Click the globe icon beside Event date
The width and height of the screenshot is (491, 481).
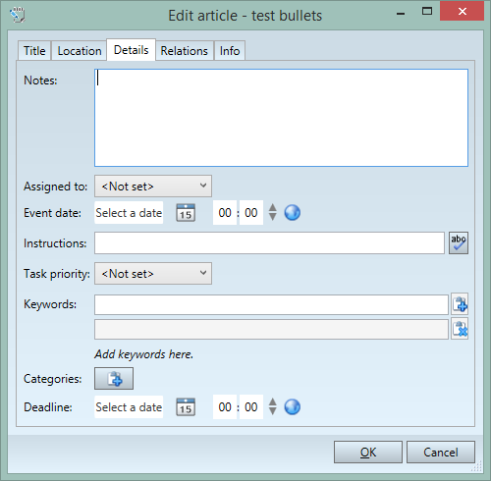pos(292,213)
